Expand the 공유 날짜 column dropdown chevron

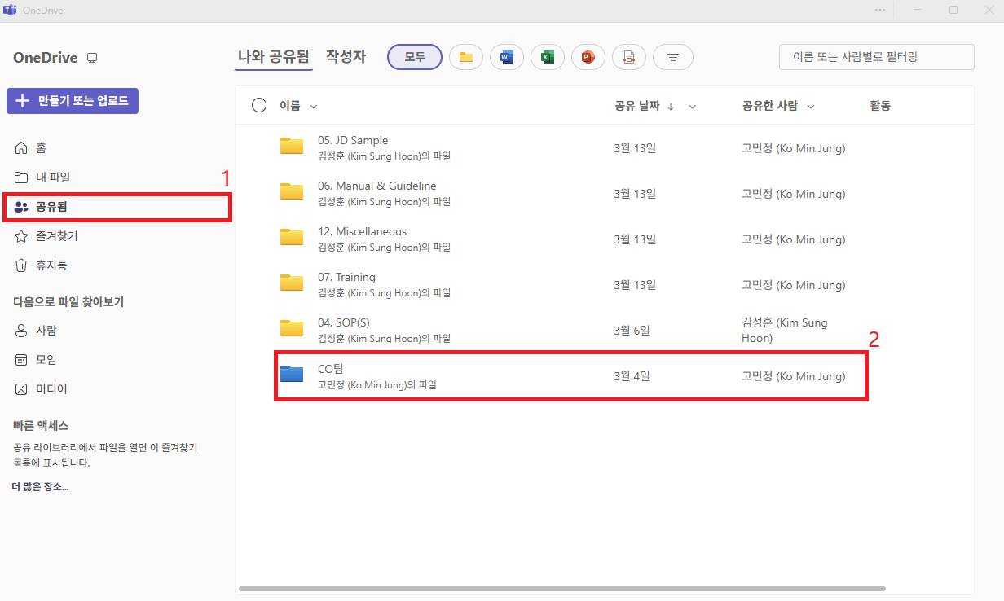[x=692, y=106]
